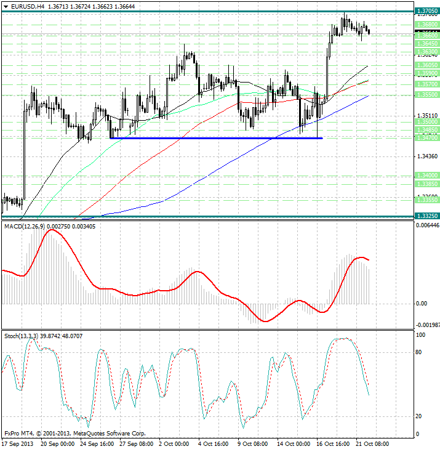Click the 17 Sep 2013 date label
The height and width of the screenshot is (449, 440).
coord(17,444)
